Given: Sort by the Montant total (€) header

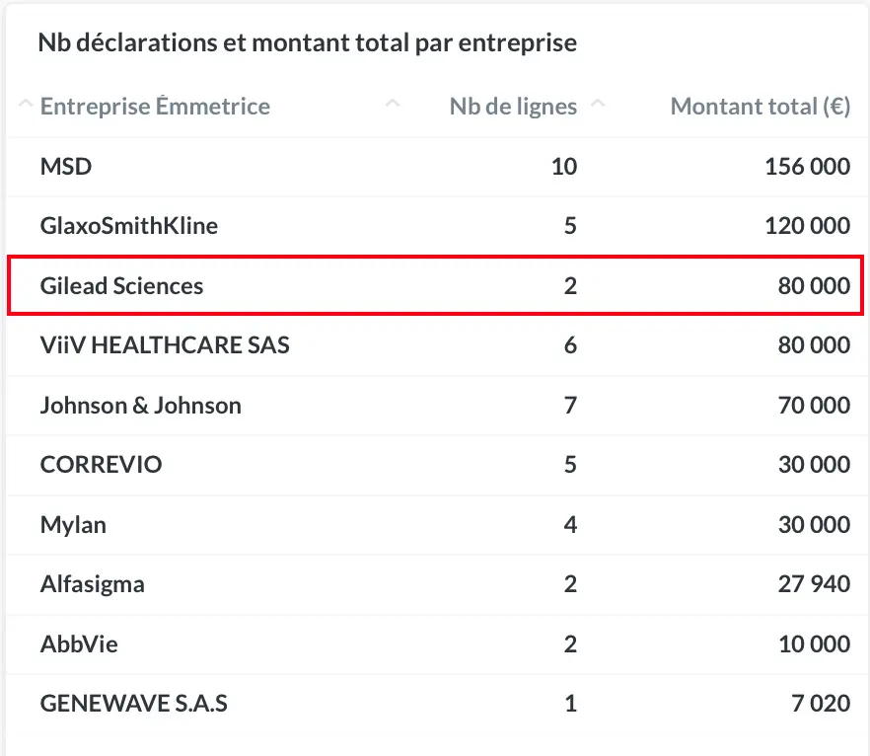Looking at the screenshot, I should [760, 107].
